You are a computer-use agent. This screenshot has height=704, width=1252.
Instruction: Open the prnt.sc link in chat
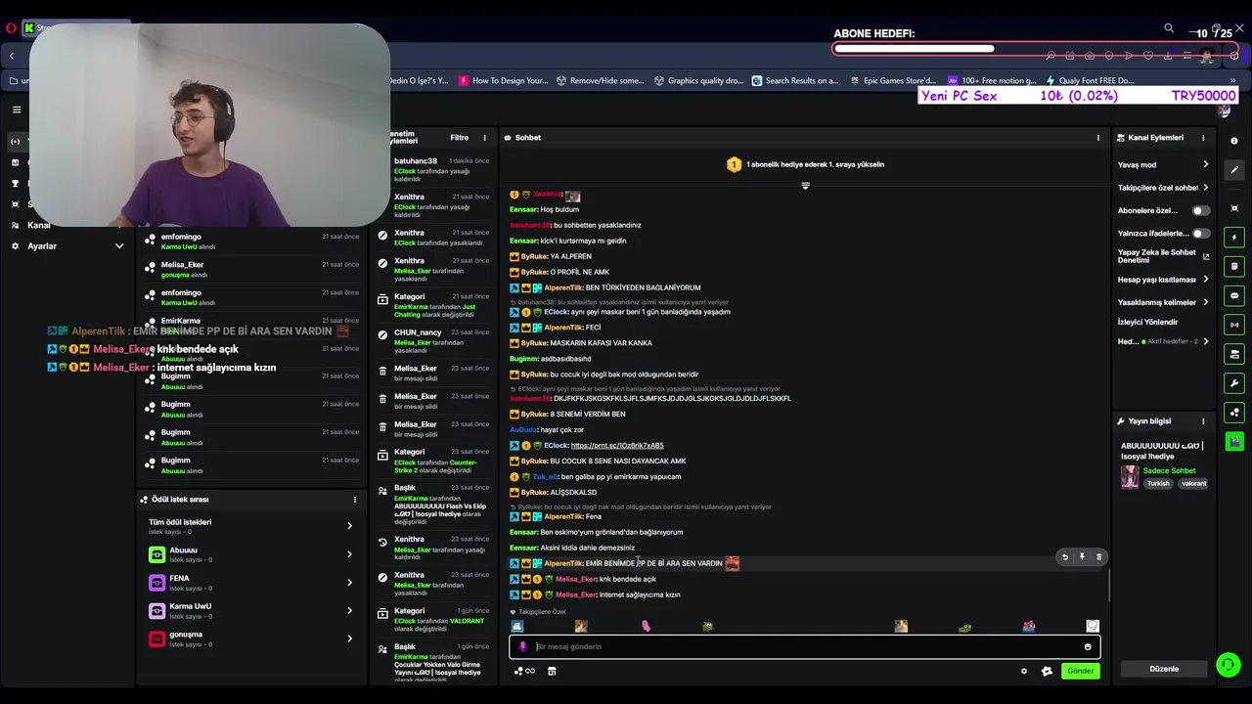616,446
